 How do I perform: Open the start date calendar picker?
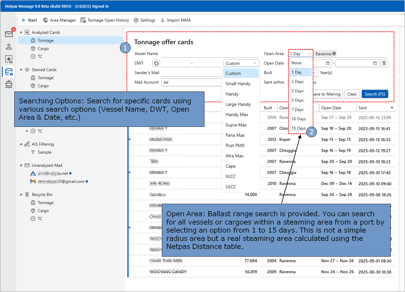coord(328,63)
